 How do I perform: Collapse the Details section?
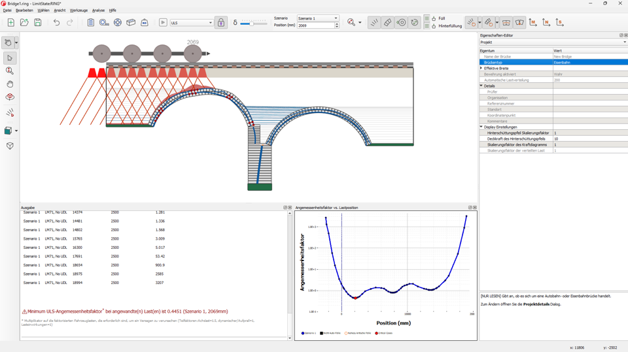click(481, 86)
